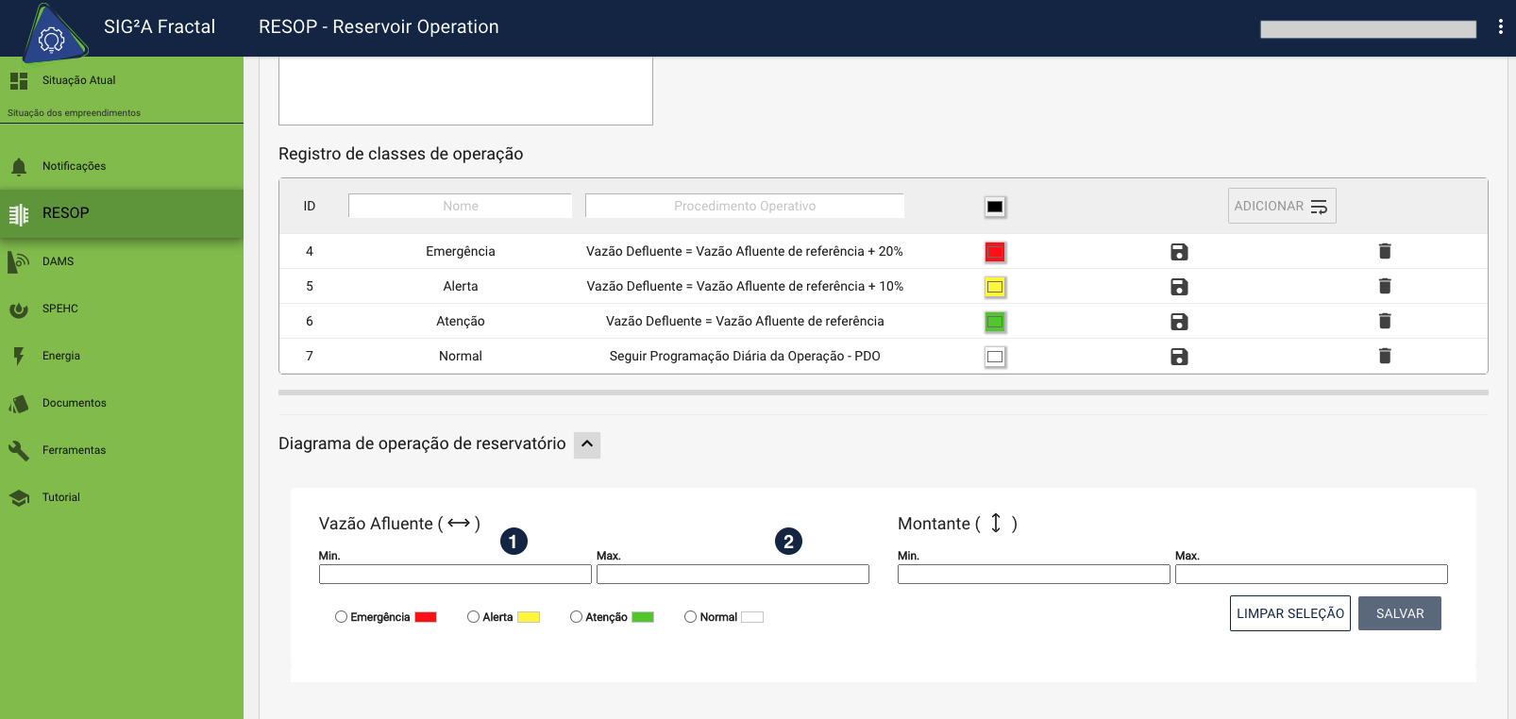The image size is (1516, 719).
Task: Expand Situação Atual in the sidebar
Action: click(x=78, y=81)
